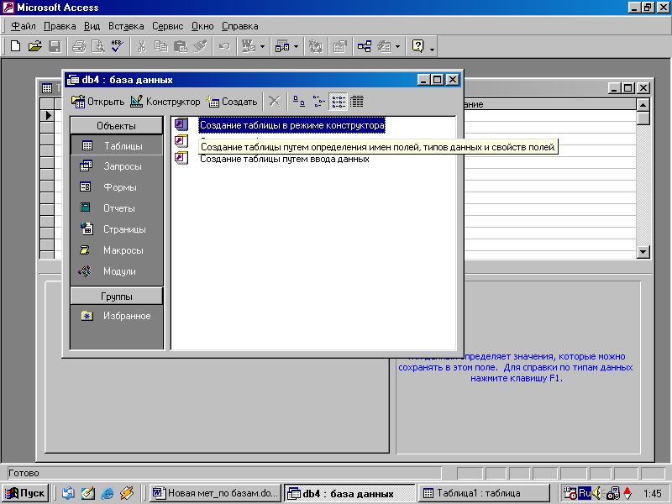Click the Создать button in db4 window

(x=232, y=102)
